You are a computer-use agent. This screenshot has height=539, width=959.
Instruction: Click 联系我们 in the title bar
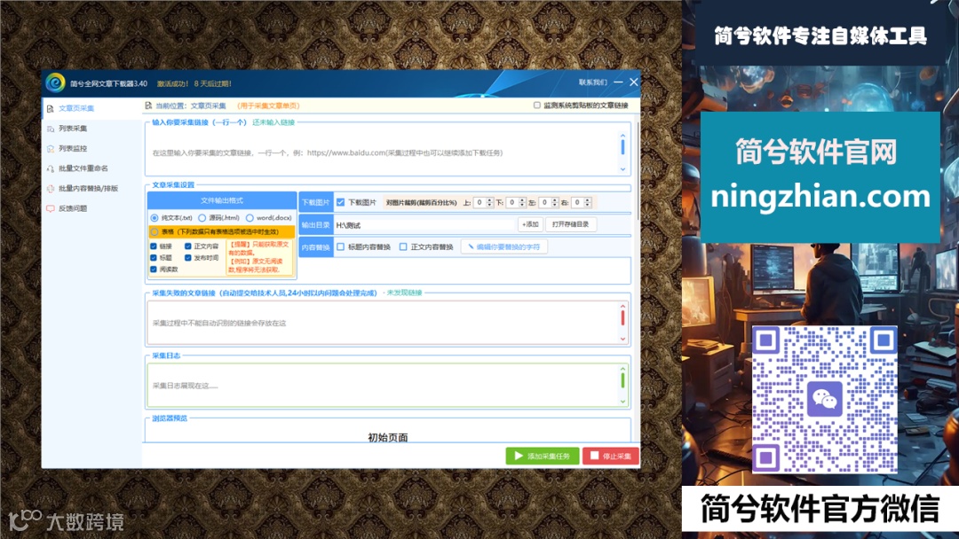592,82
